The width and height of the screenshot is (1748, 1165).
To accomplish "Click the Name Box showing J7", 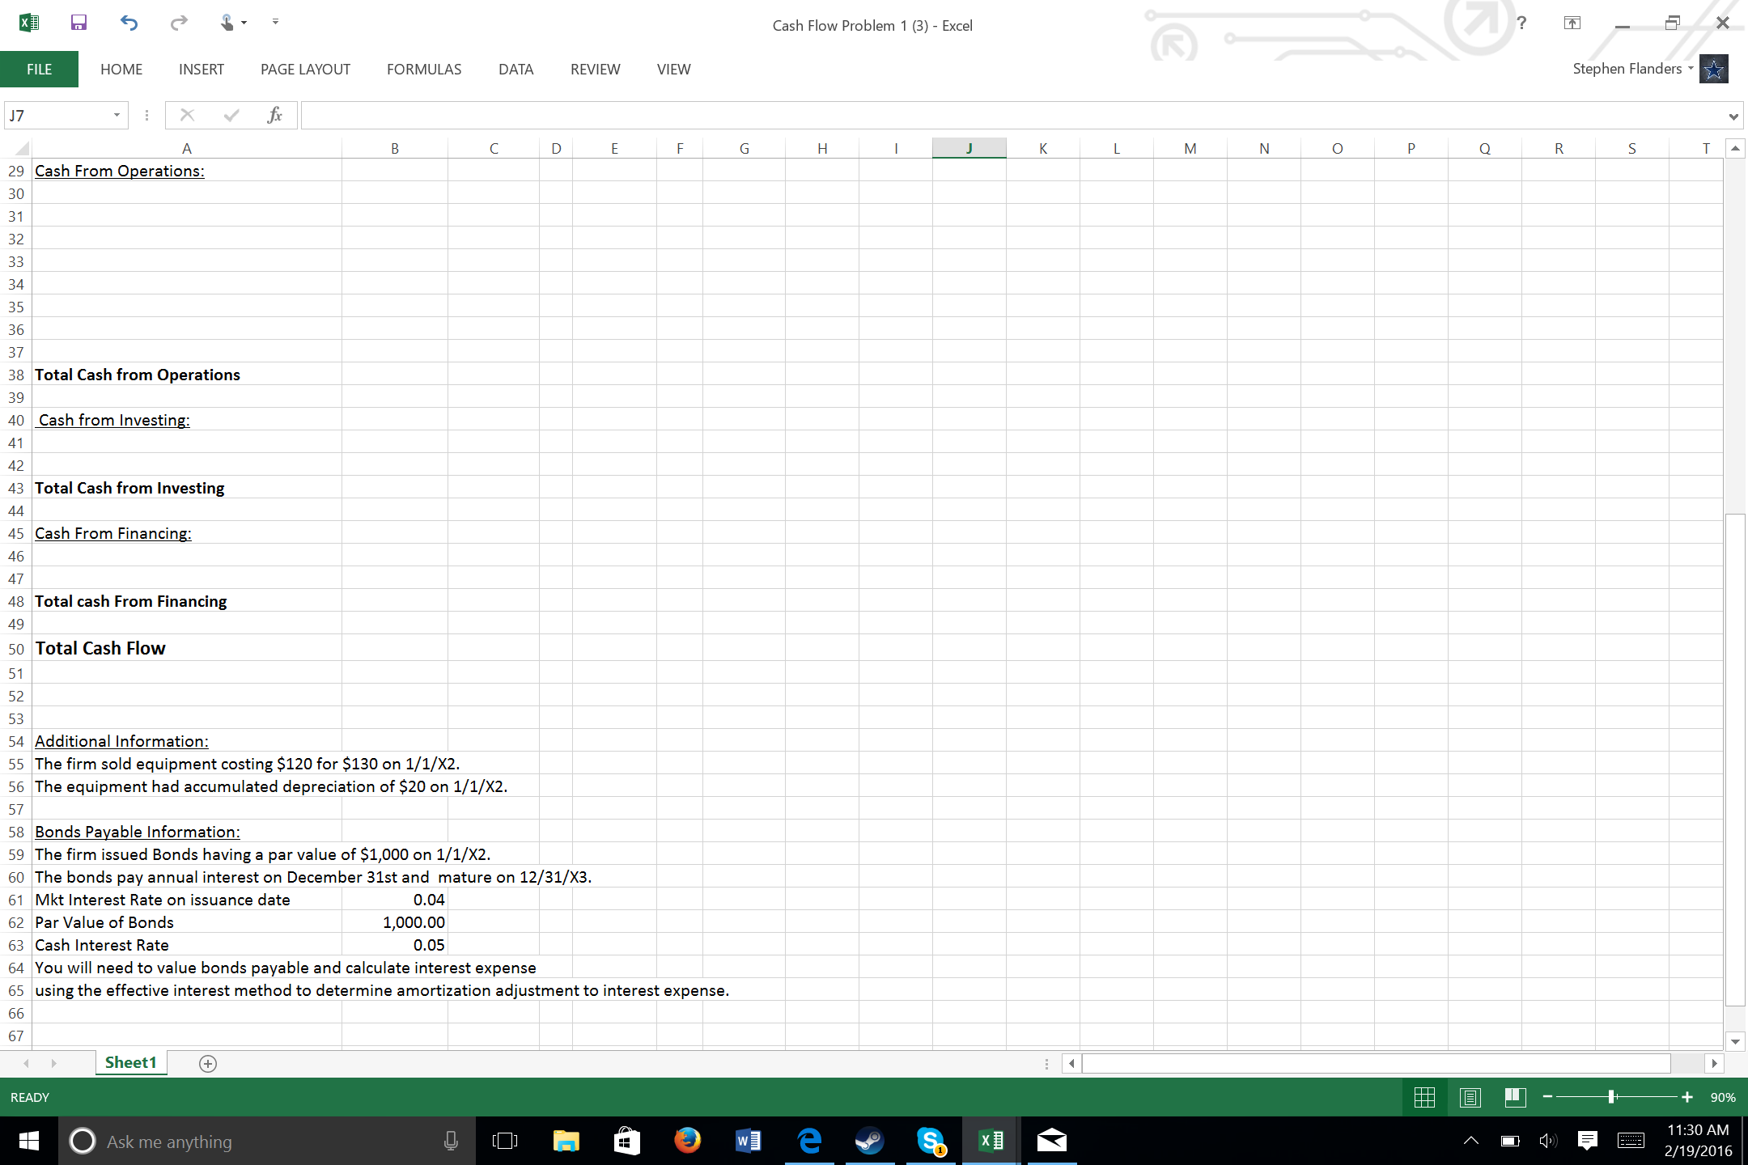I will click(x=57, y=116).
